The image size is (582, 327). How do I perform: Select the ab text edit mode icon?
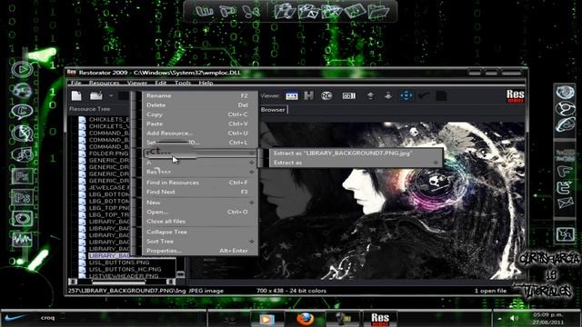348,96
